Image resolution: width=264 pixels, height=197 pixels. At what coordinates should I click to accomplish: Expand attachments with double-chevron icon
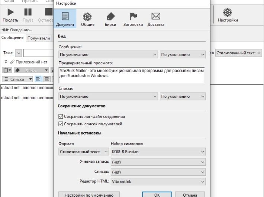pos(6,62)
